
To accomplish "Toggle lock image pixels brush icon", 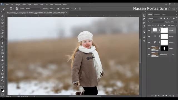I will tap(155, 26).
